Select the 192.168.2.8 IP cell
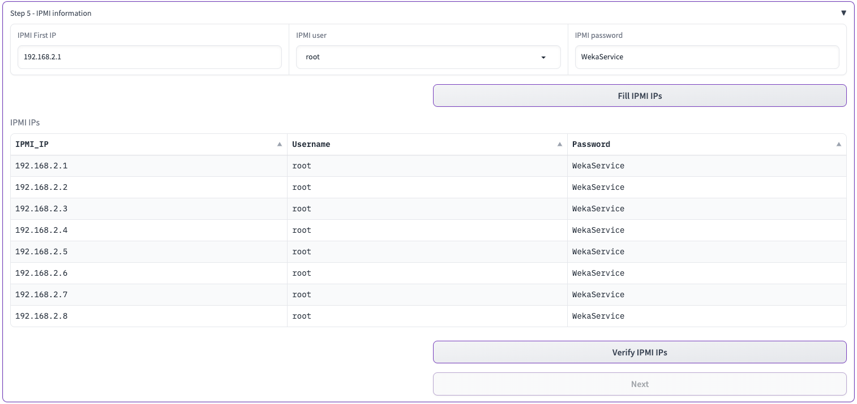 [x=41, y=316]
